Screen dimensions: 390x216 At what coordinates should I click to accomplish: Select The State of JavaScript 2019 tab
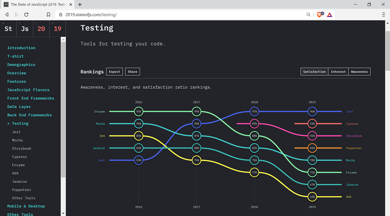point(38,4)
